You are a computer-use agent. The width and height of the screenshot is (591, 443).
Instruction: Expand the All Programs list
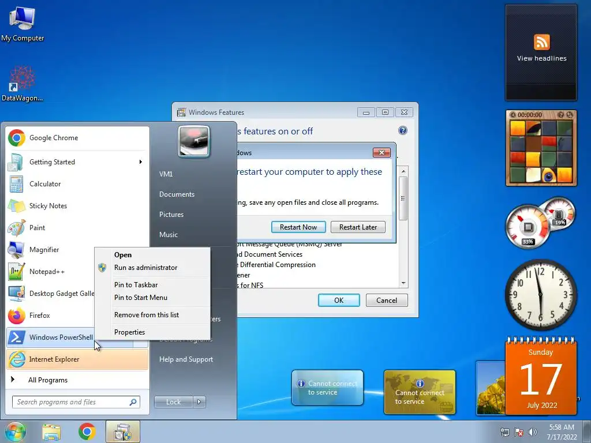[77, 380]
